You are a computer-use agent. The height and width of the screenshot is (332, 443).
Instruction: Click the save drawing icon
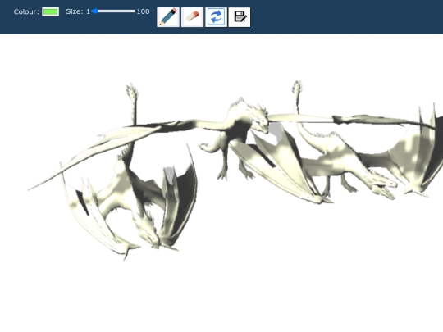point(240,17)
